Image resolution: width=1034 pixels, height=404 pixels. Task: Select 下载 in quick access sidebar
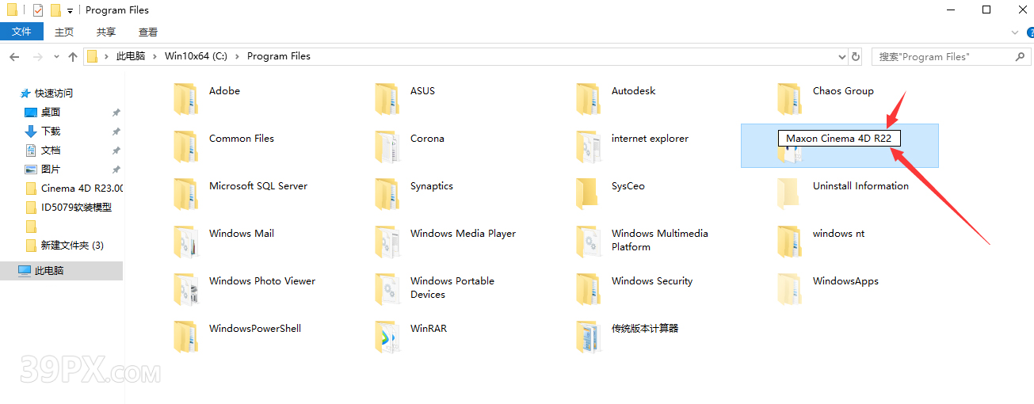51,131
